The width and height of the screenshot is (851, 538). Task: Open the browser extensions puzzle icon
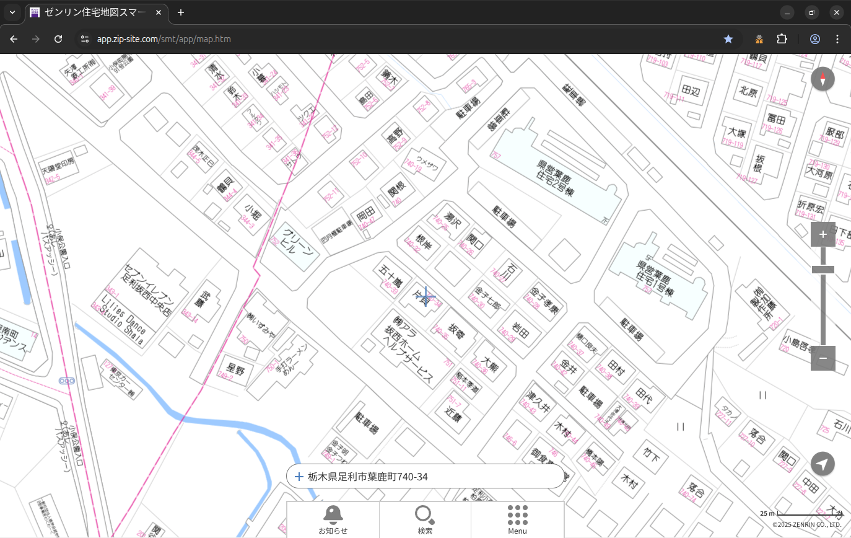point(782,39)
